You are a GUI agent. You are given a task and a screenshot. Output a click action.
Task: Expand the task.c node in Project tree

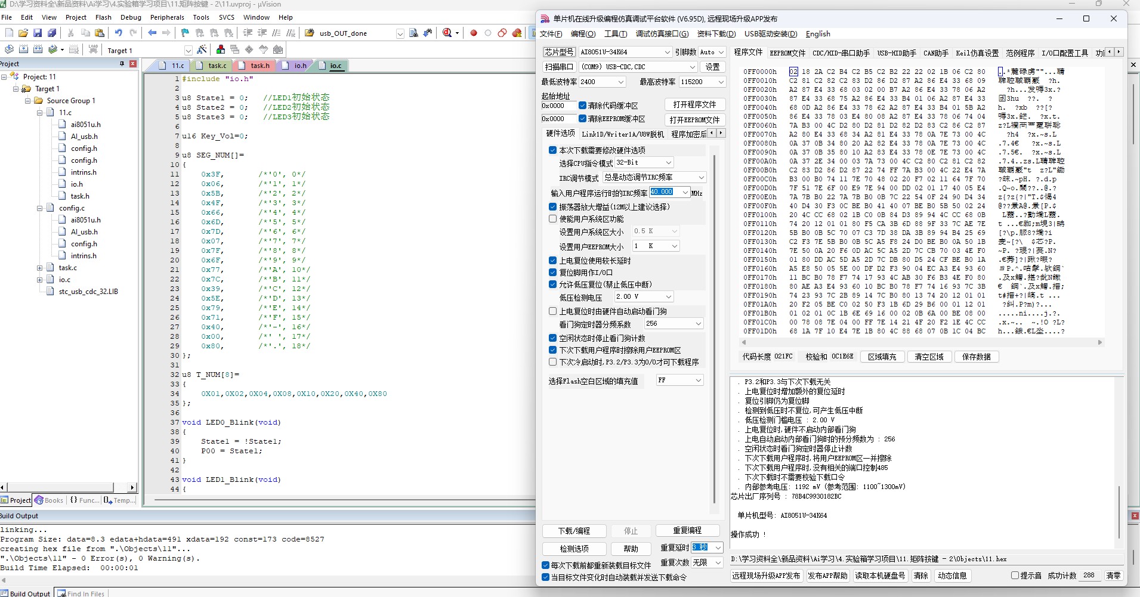coord(39,268)
